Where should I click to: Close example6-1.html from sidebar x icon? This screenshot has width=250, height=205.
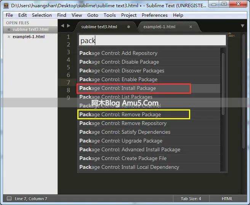coord(9,37)
